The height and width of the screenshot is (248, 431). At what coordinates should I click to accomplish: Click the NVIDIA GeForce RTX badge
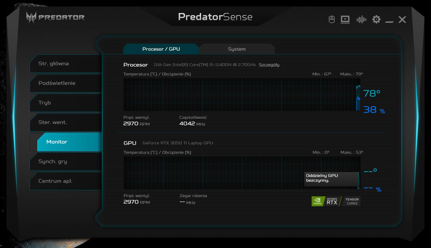(326, 201)
